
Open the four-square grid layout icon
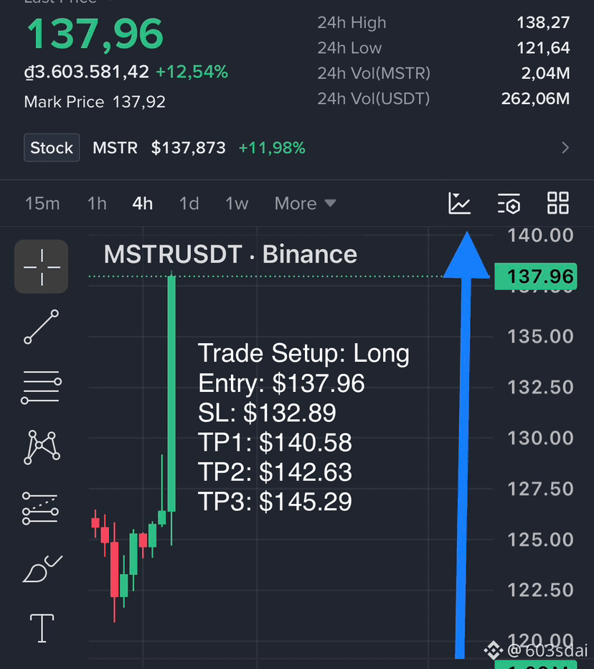click(557, 203)
